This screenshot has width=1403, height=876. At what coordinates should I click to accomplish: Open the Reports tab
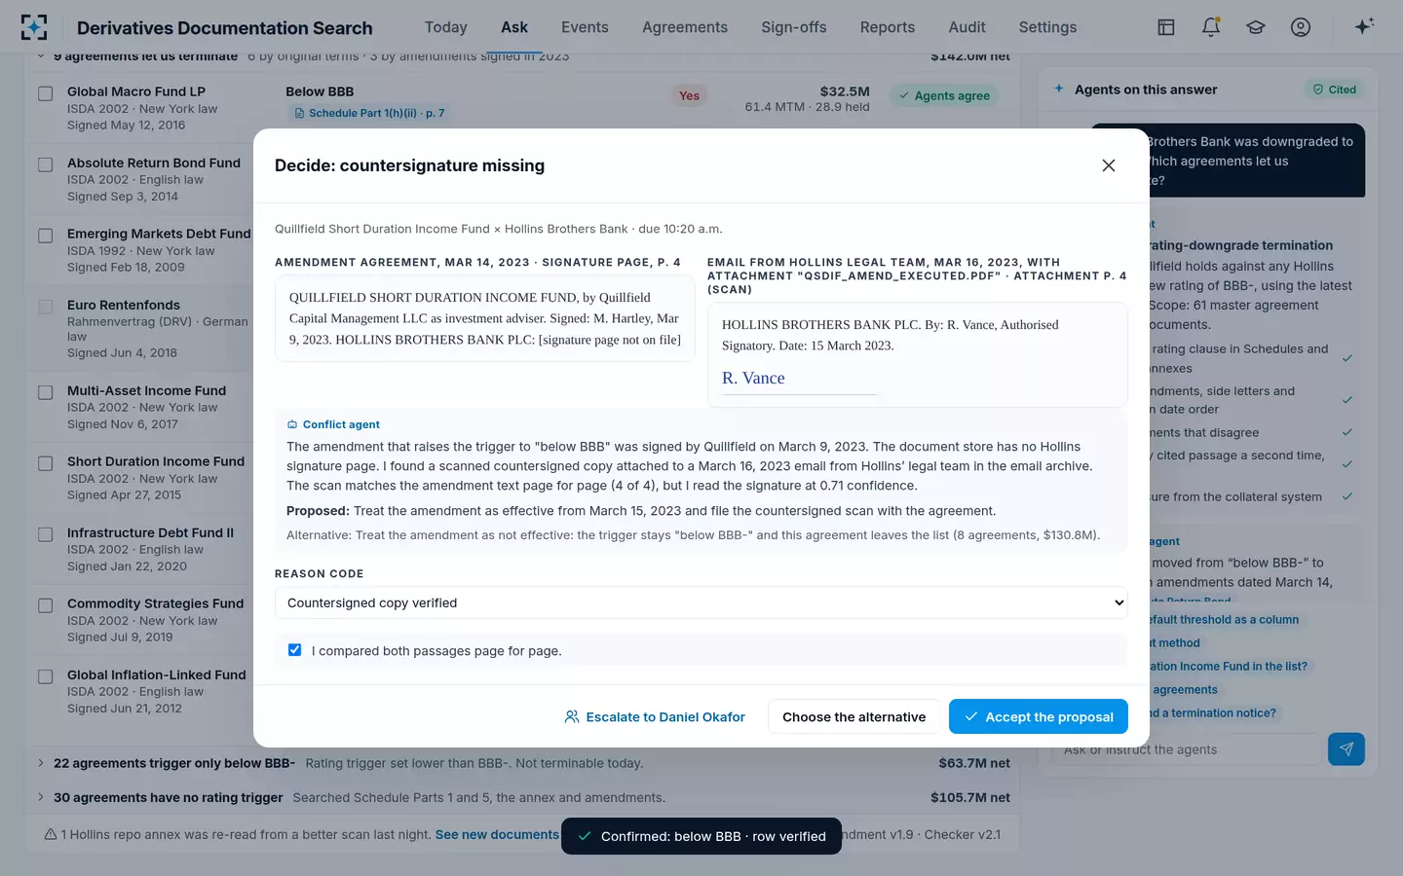(888, 27)
